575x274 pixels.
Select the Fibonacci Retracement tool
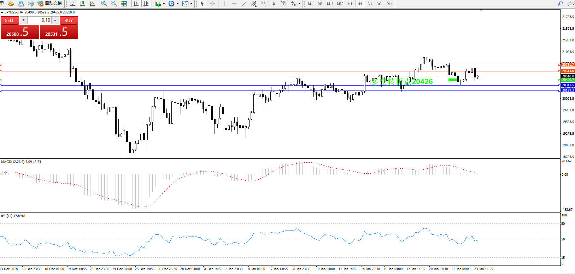tap(264, 4)
